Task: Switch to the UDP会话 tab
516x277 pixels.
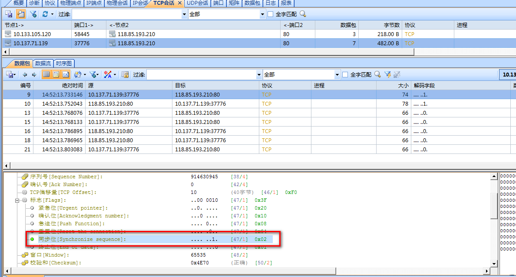Action: pos(197,3)
